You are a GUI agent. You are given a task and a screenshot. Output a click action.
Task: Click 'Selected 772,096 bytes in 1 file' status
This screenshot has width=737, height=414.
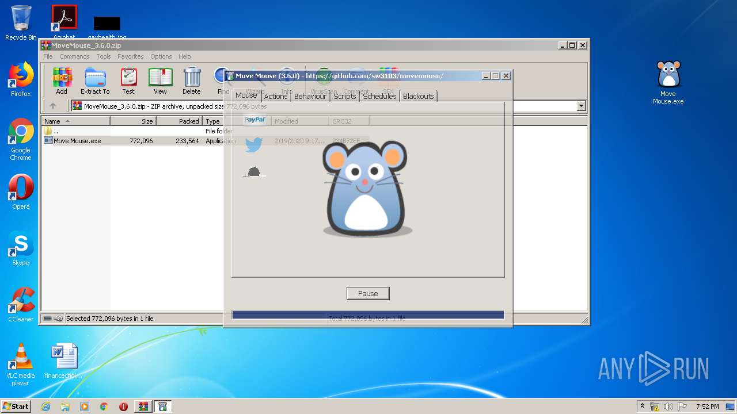[110, 319]
